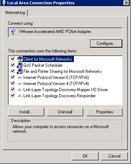Uncheck Client for Microsoft Networks checkbox
The width and height of the screenshot is (131, 164).
pyautogui.click(x=13, y=59)
